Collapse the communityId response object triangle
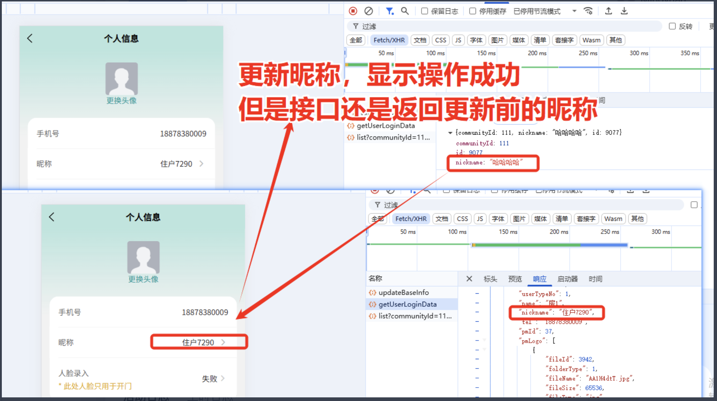The width and height of the screenshot is (717, 401). 450,133
